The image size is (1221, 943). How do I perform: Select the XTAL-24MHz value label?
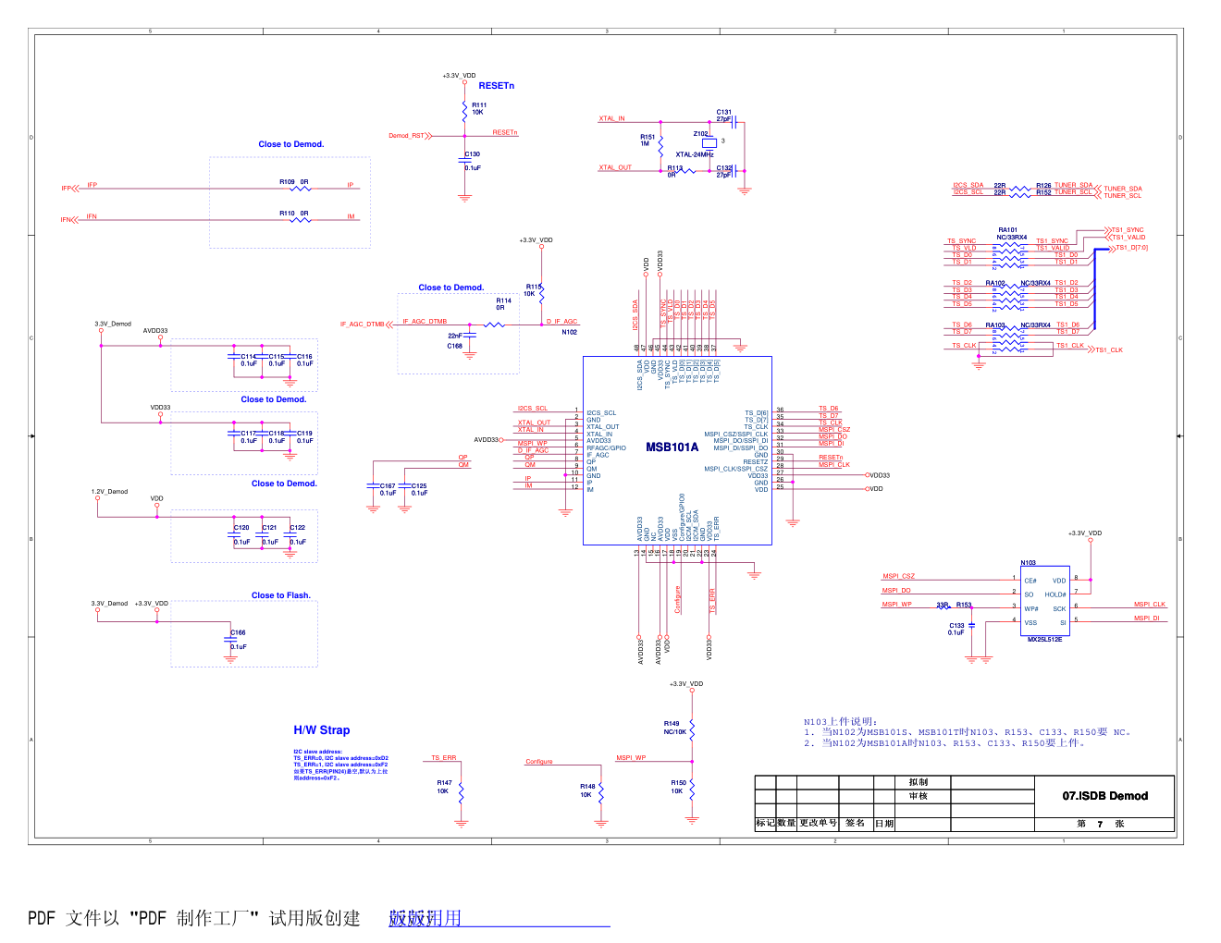tap(695, 154)
